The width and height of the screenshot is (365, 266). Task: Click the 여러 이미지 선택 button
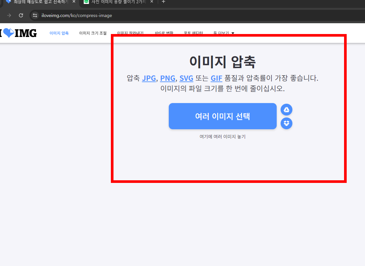click(x=222, y=116)
